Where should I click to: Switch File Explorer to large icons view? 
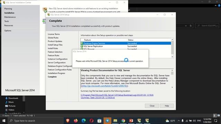point(219,116)
